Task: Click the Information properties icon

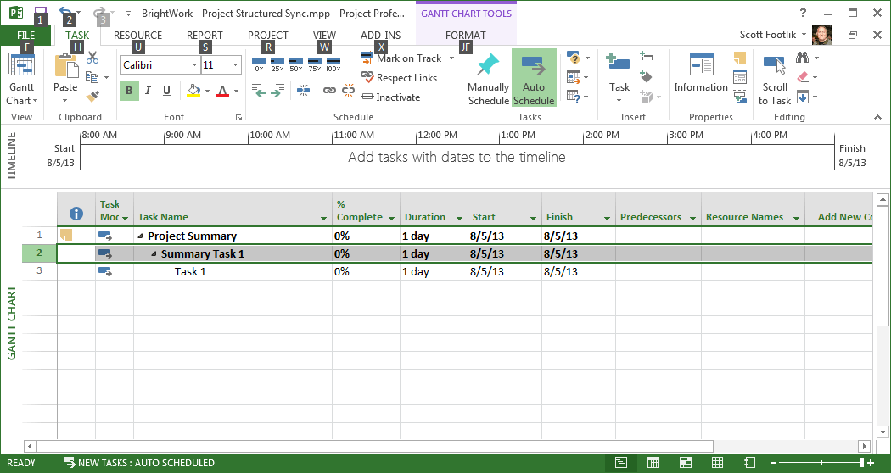Action: coord(701,76)
